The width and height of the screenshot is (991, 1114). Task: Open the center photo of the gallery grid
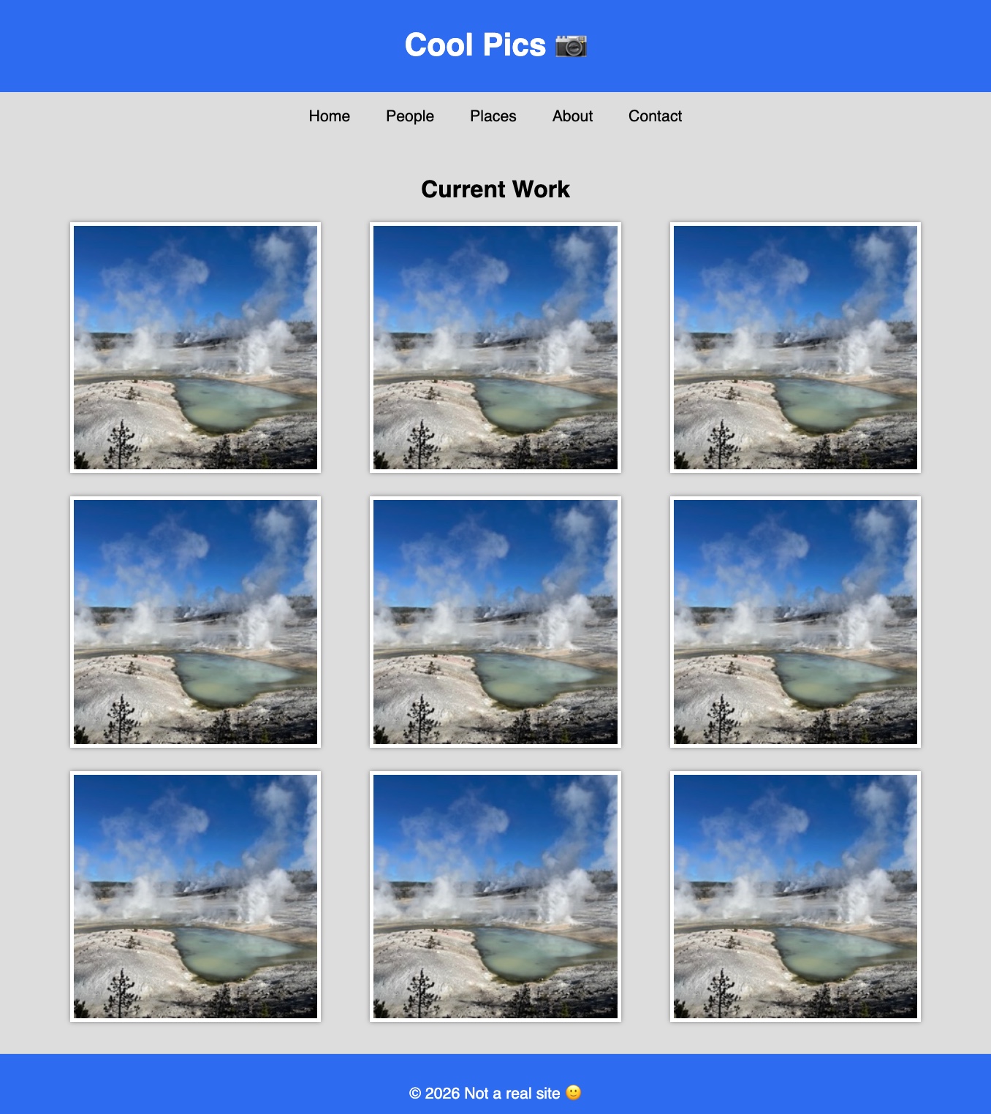[495, 622]
